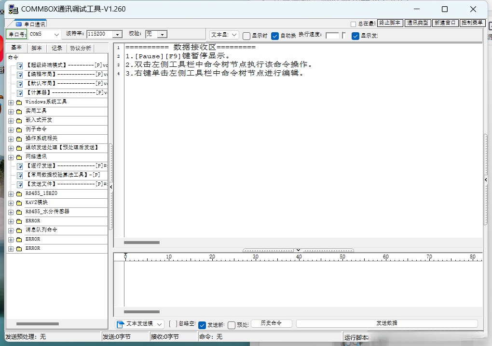
Task: Enable the 预处 checkbox
Action: coord(232,325)
